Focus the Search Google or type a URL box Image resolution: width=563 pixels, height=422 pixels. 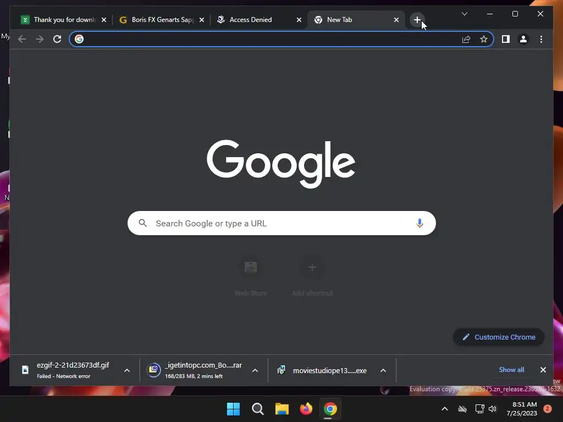pos(282,223)
